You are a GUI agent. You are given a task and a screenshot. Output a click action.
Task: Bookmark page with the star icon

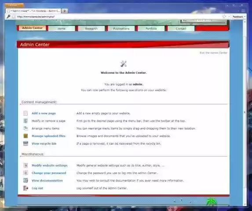(224, 16)
